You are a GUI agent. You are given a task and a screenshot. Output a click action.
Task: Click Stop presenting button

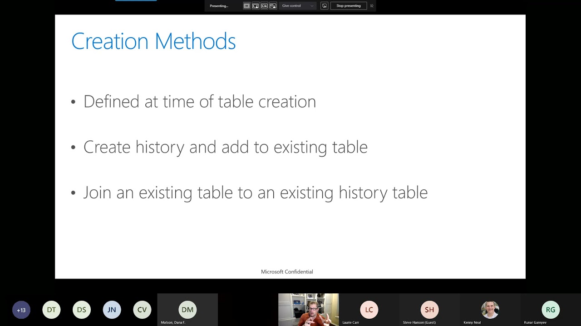349,6
